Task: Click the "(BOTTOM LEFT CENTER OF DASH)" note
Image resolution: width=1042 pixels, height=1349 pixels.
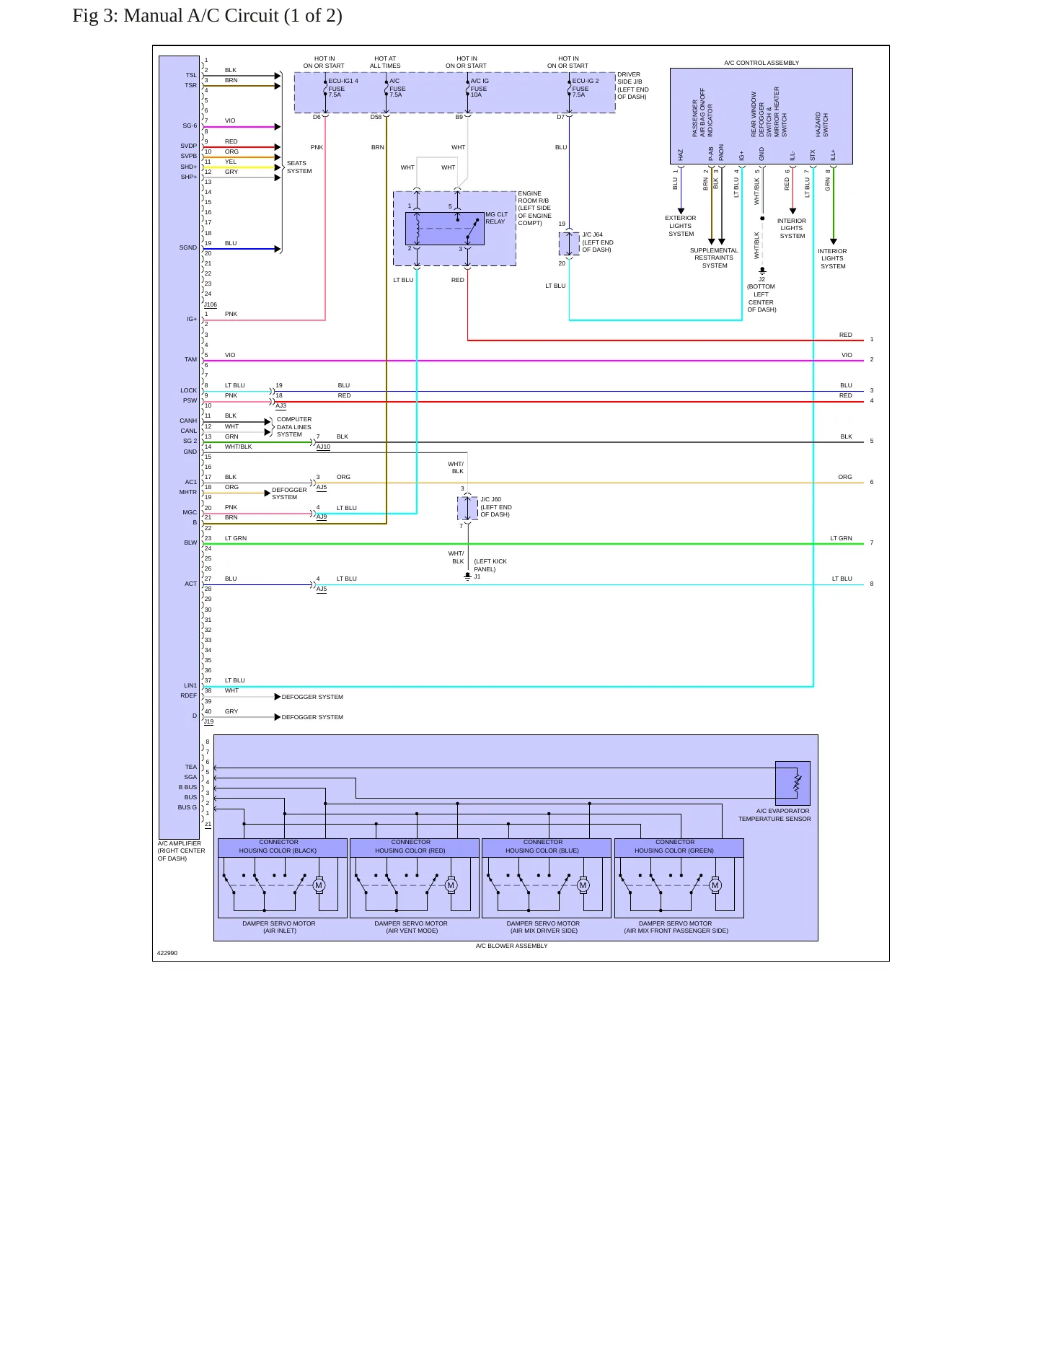Action: (761, 298)
